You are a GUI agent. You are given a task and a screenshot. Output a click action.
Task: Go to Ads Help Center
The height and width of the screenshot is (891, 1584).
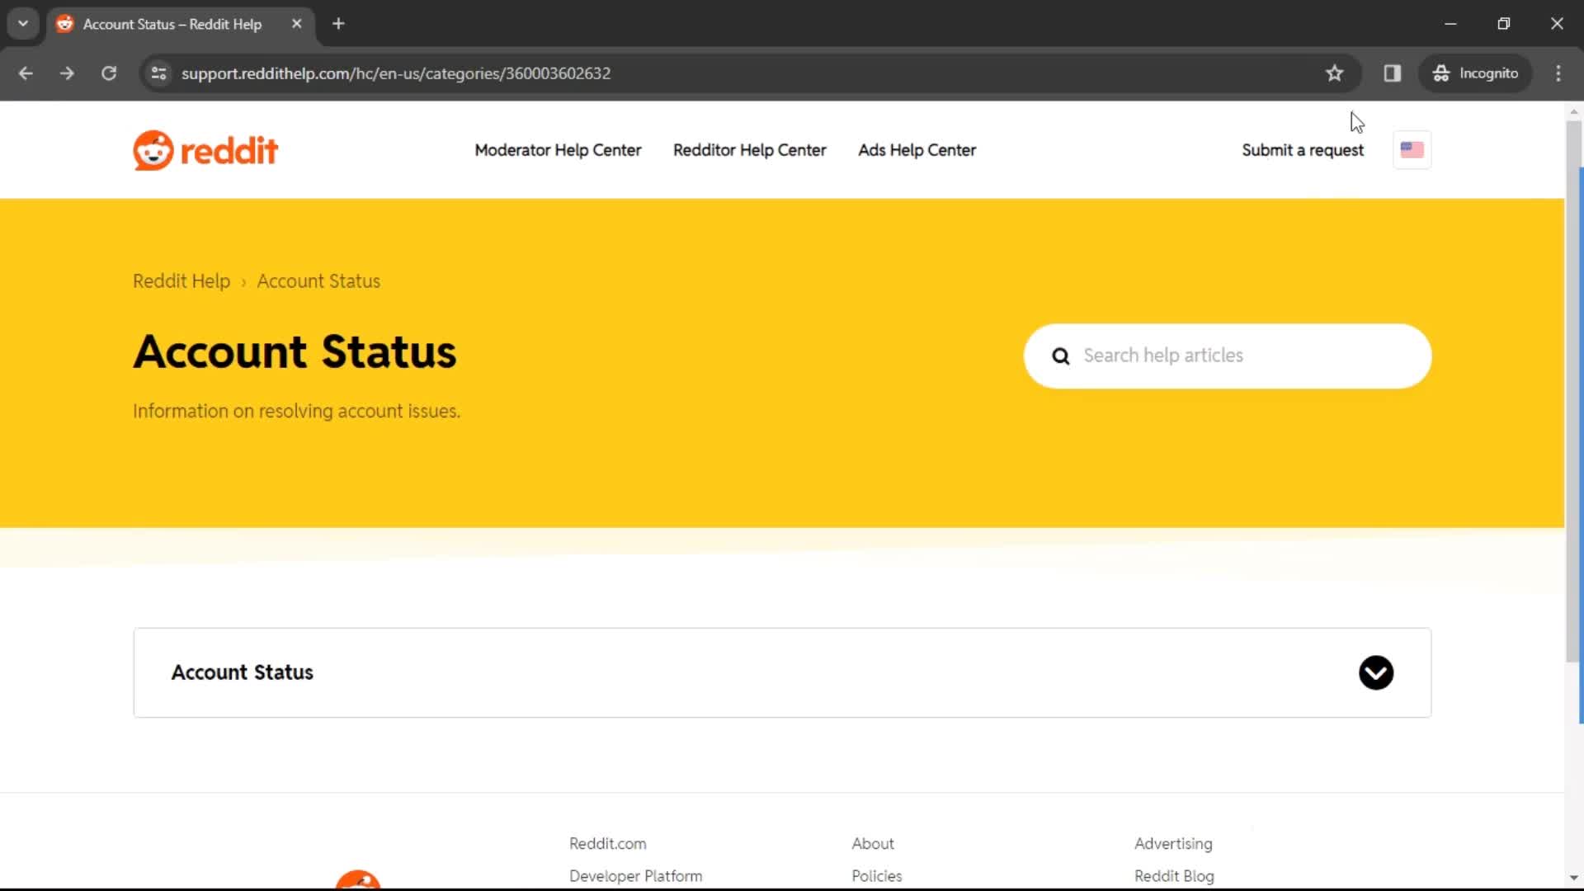click(917, 150)
